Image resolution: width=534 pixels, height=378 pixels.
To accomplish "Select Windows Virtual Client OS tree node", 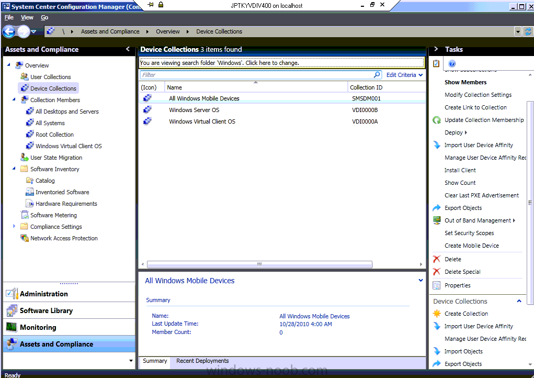I will [64, 146].
